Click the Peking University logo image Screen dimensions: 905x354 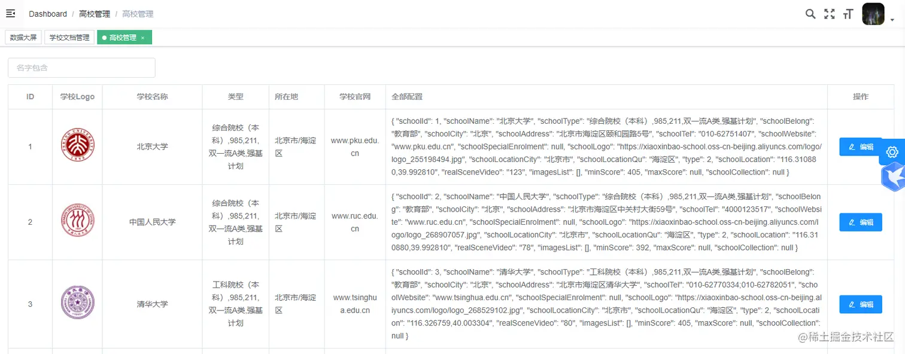pos(77,147)
